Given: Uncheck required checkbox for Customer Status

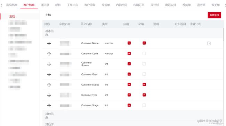Looking at the screenshot, I should point(144,84).
